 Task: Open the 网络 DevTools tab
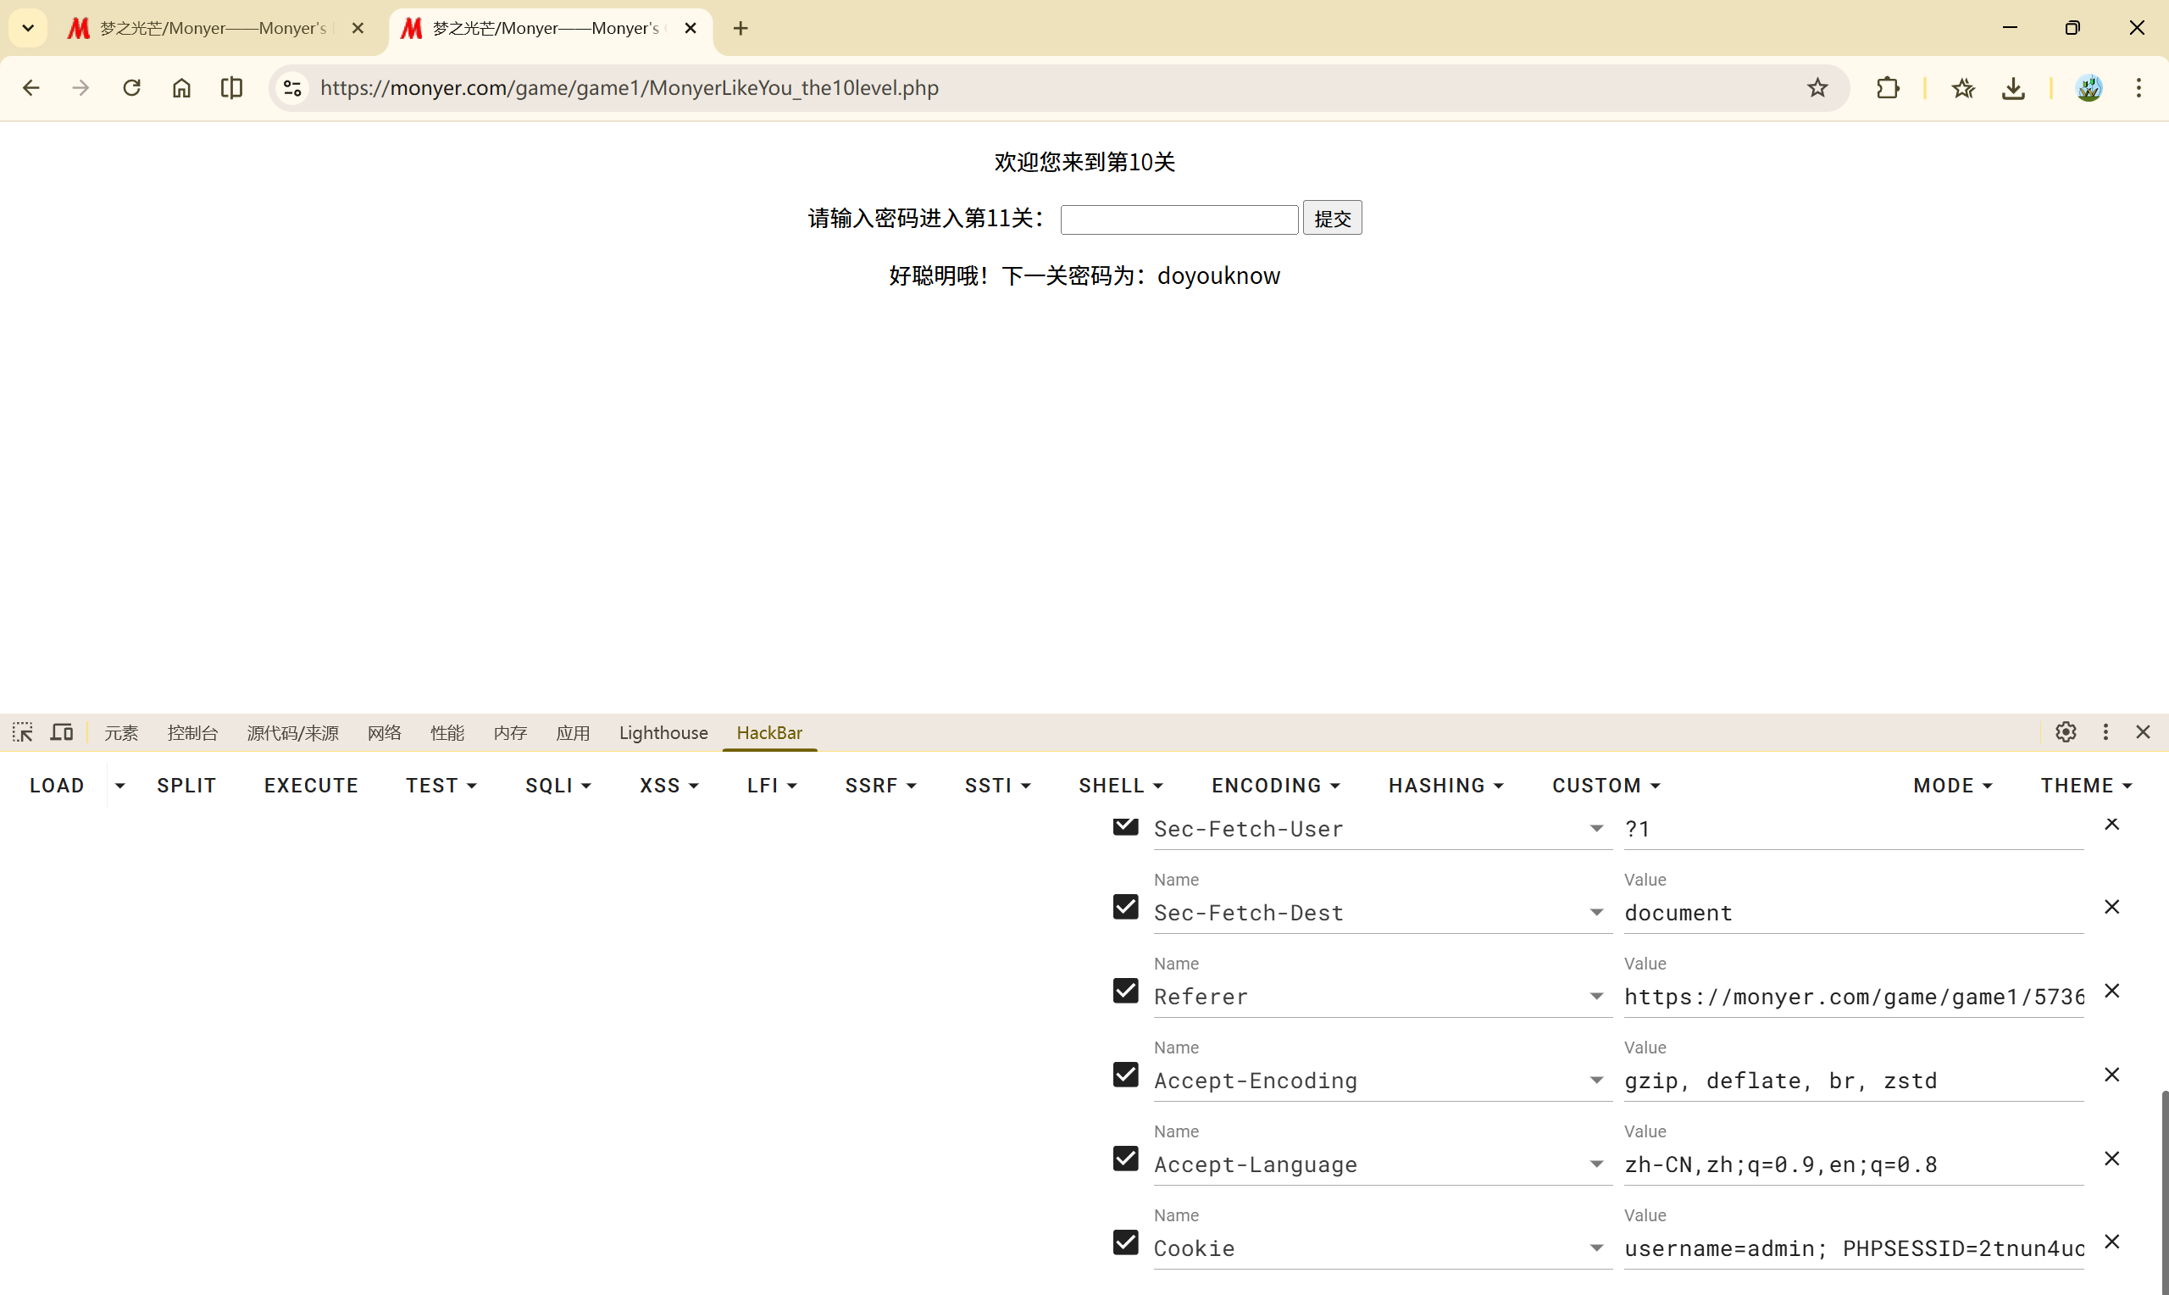point(384,733)
